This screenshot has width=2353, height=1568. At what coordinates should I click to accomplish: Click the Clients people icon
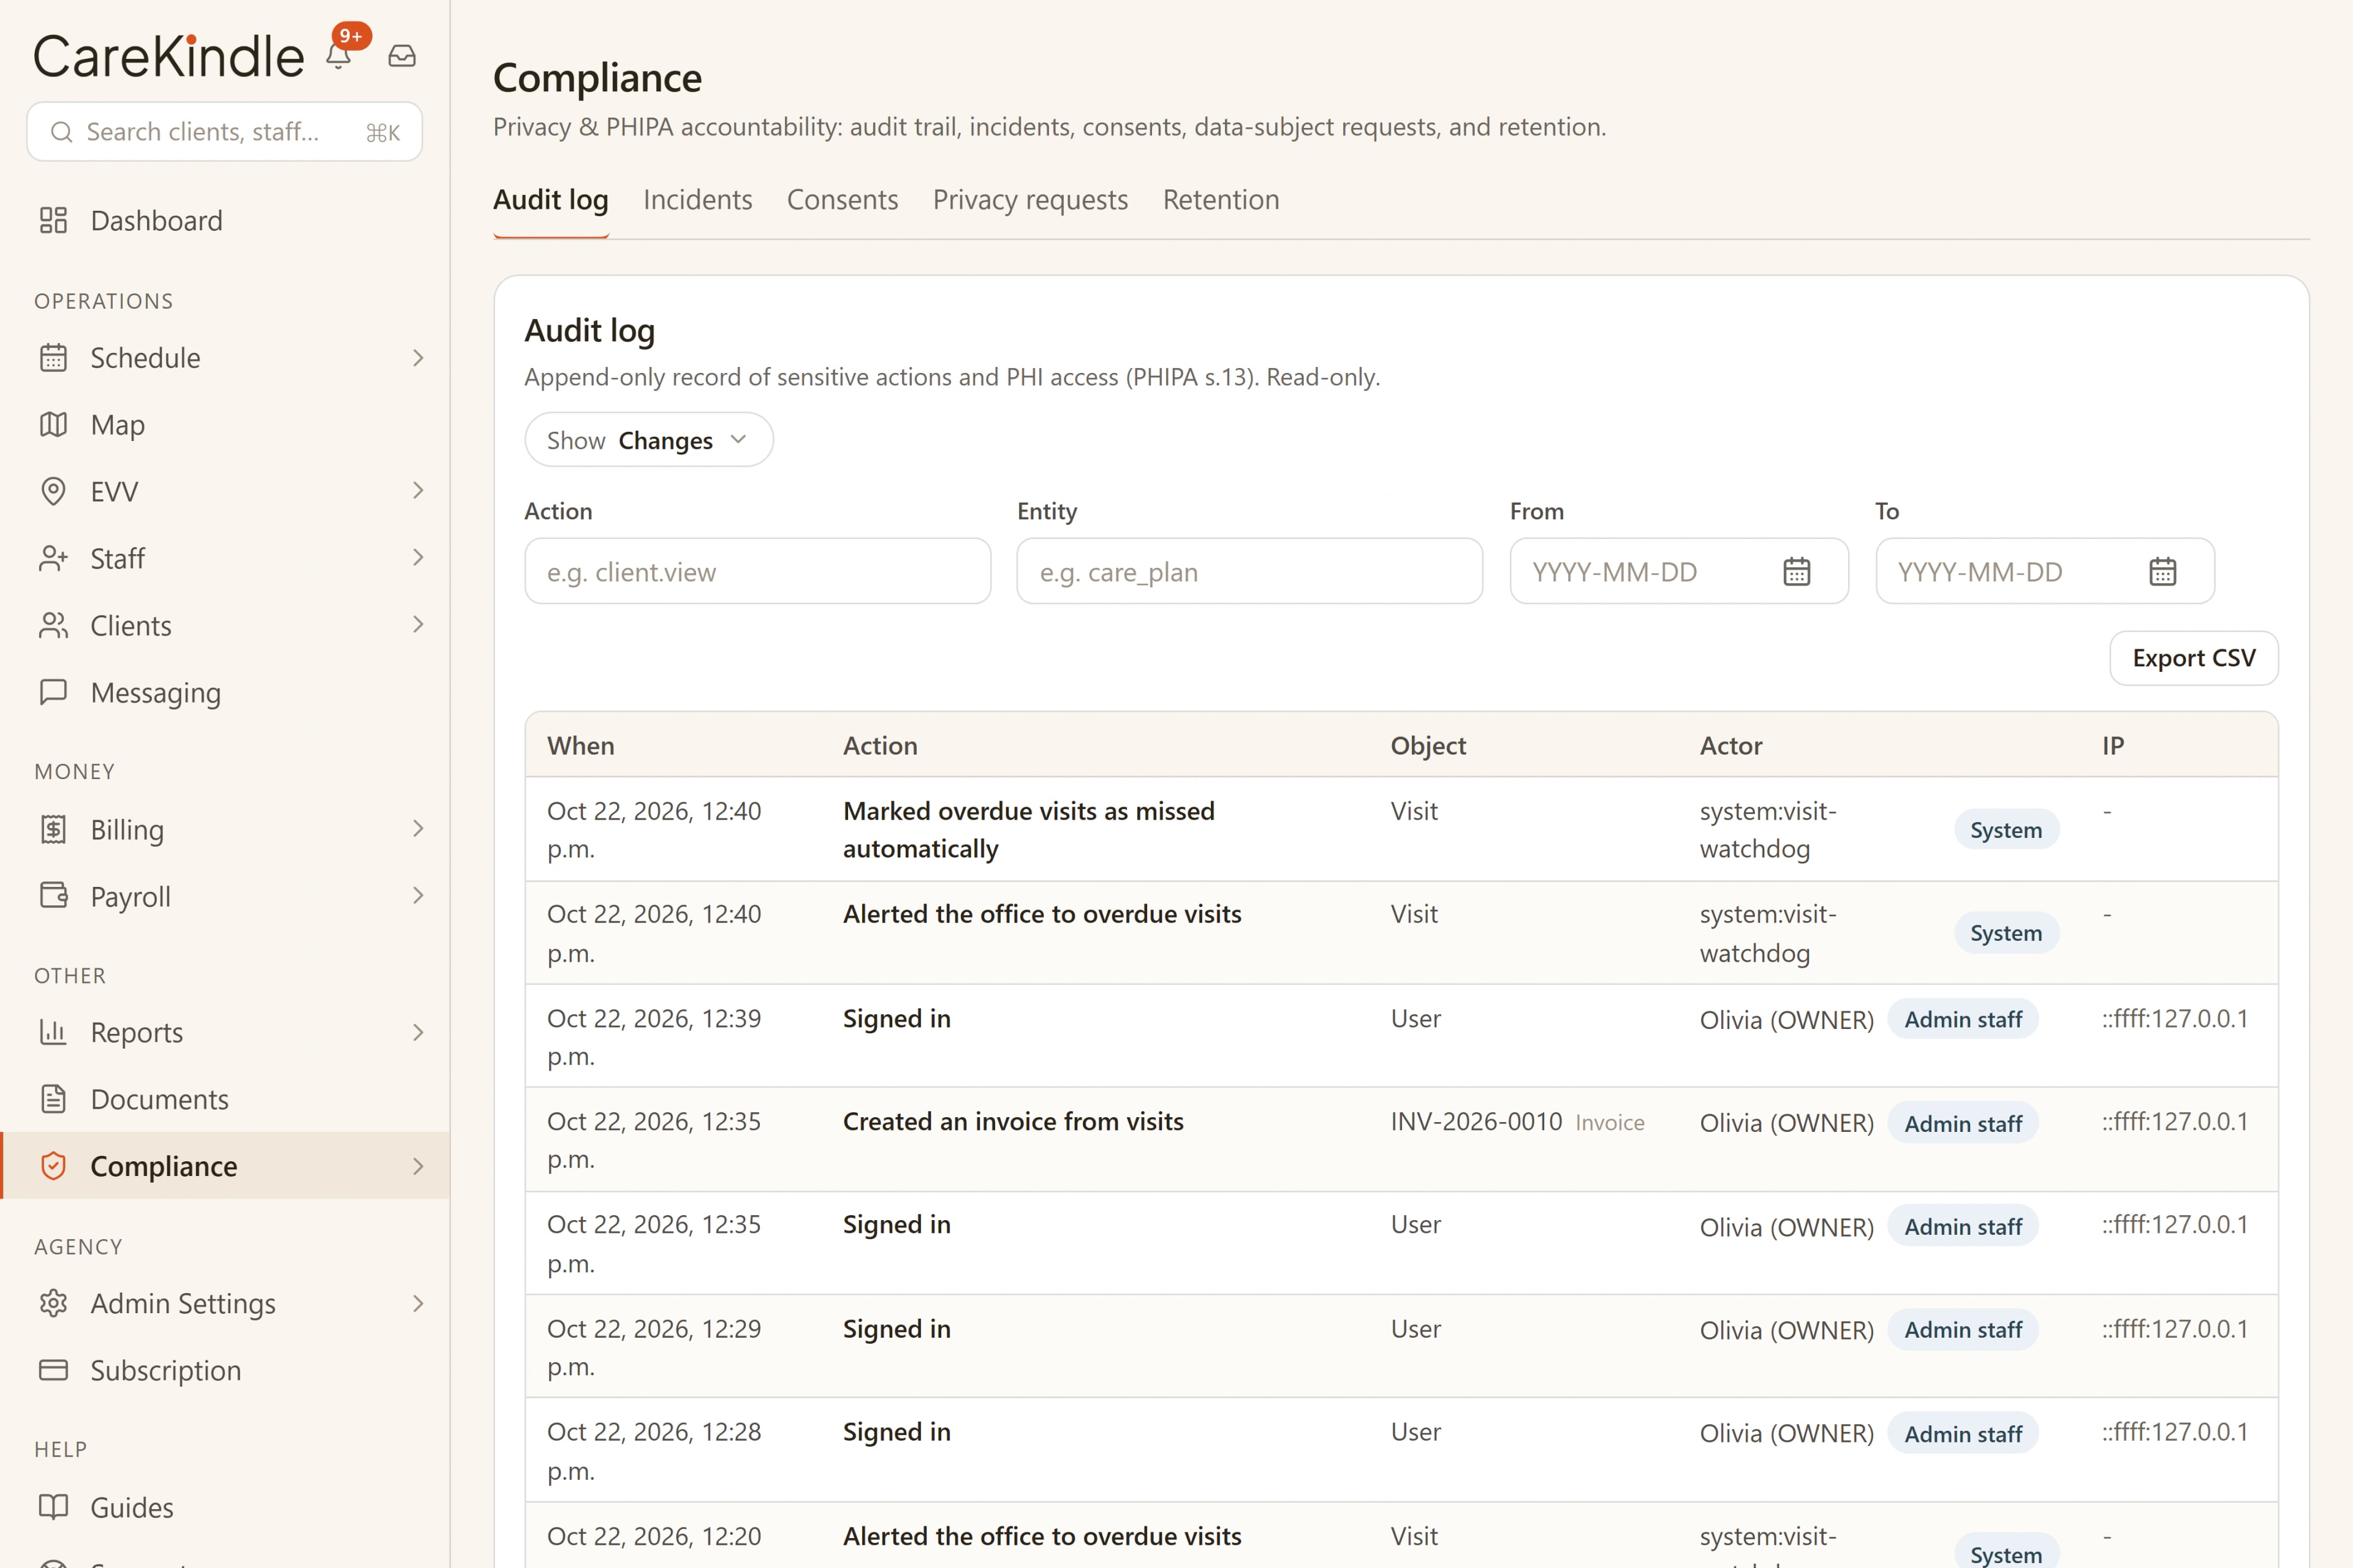tap(53, 625)
